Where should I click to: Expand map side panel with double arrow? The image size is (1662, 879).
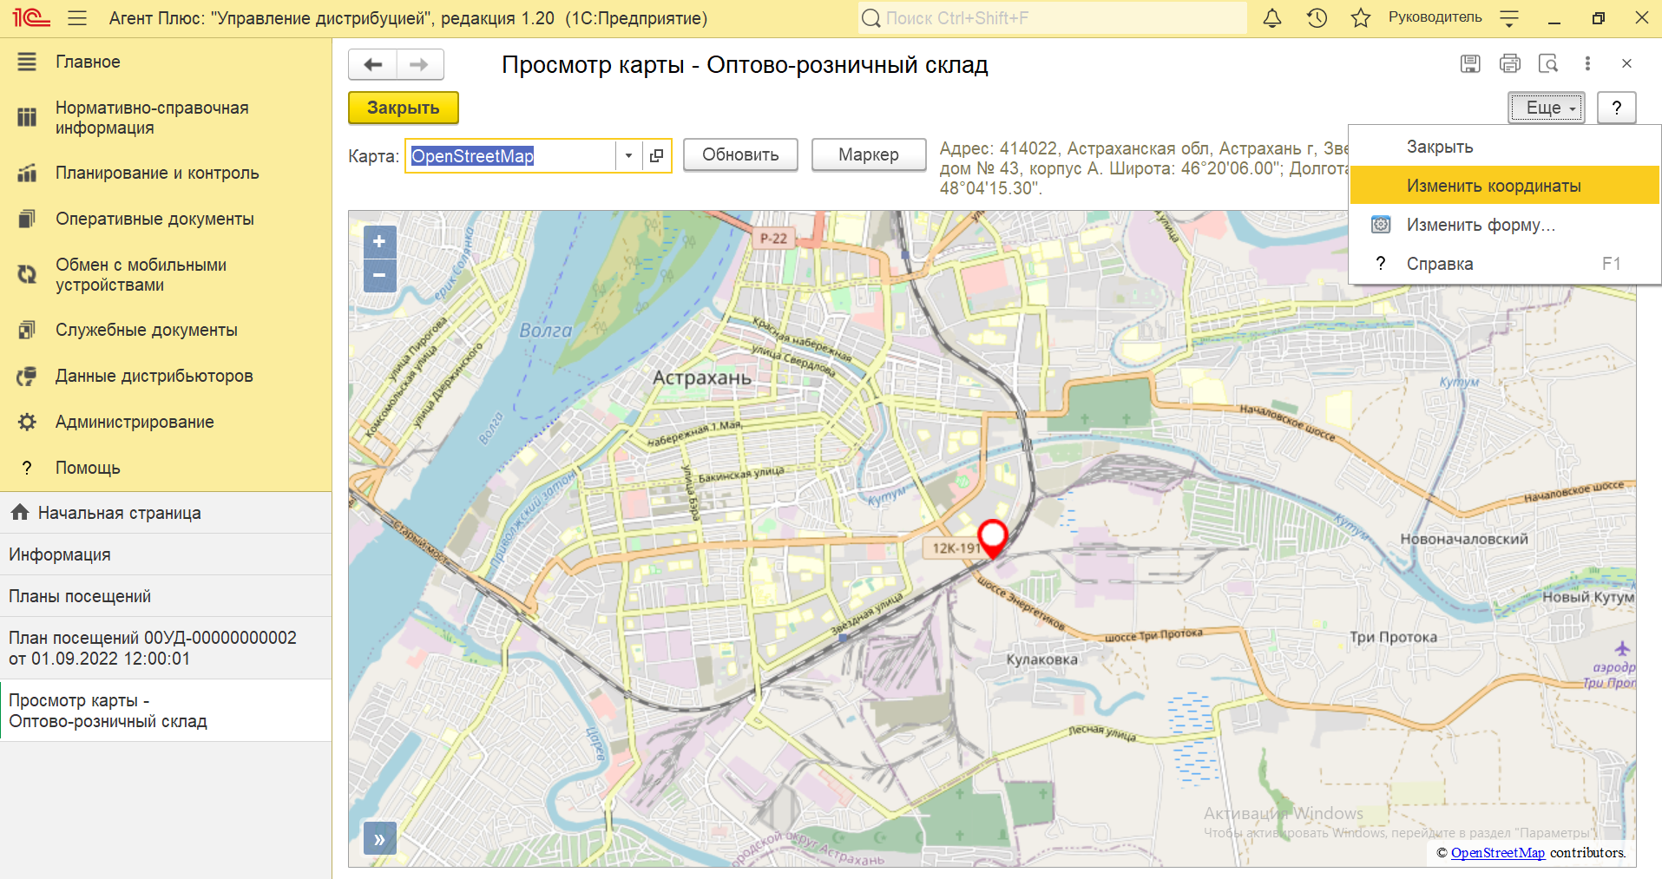coord(379,839)
